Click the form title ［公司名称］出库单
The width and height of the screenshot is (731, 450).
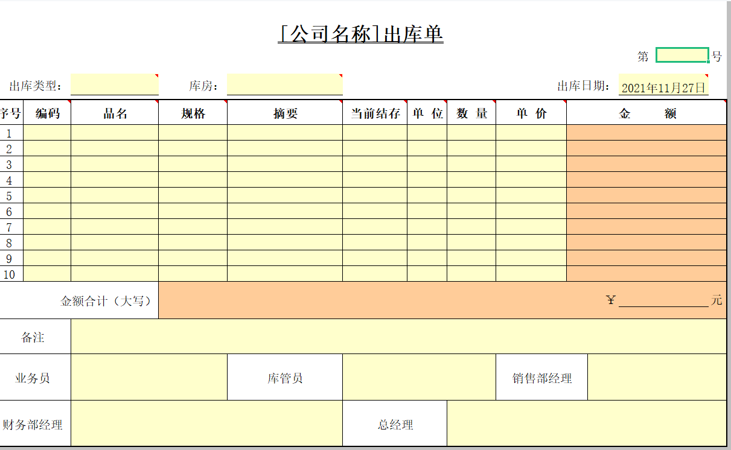coord(362,35)
